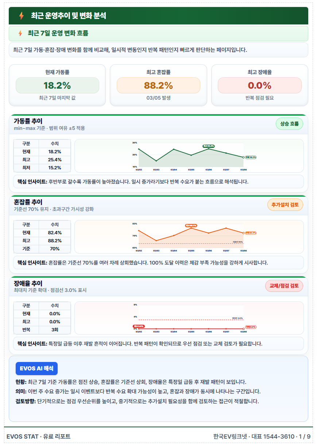Click the 기준 70% cell in 혼잡률 table
Image resolution: width=317 pixels, height=447 pixels.
pyautogui.click(x=54, y=249)
